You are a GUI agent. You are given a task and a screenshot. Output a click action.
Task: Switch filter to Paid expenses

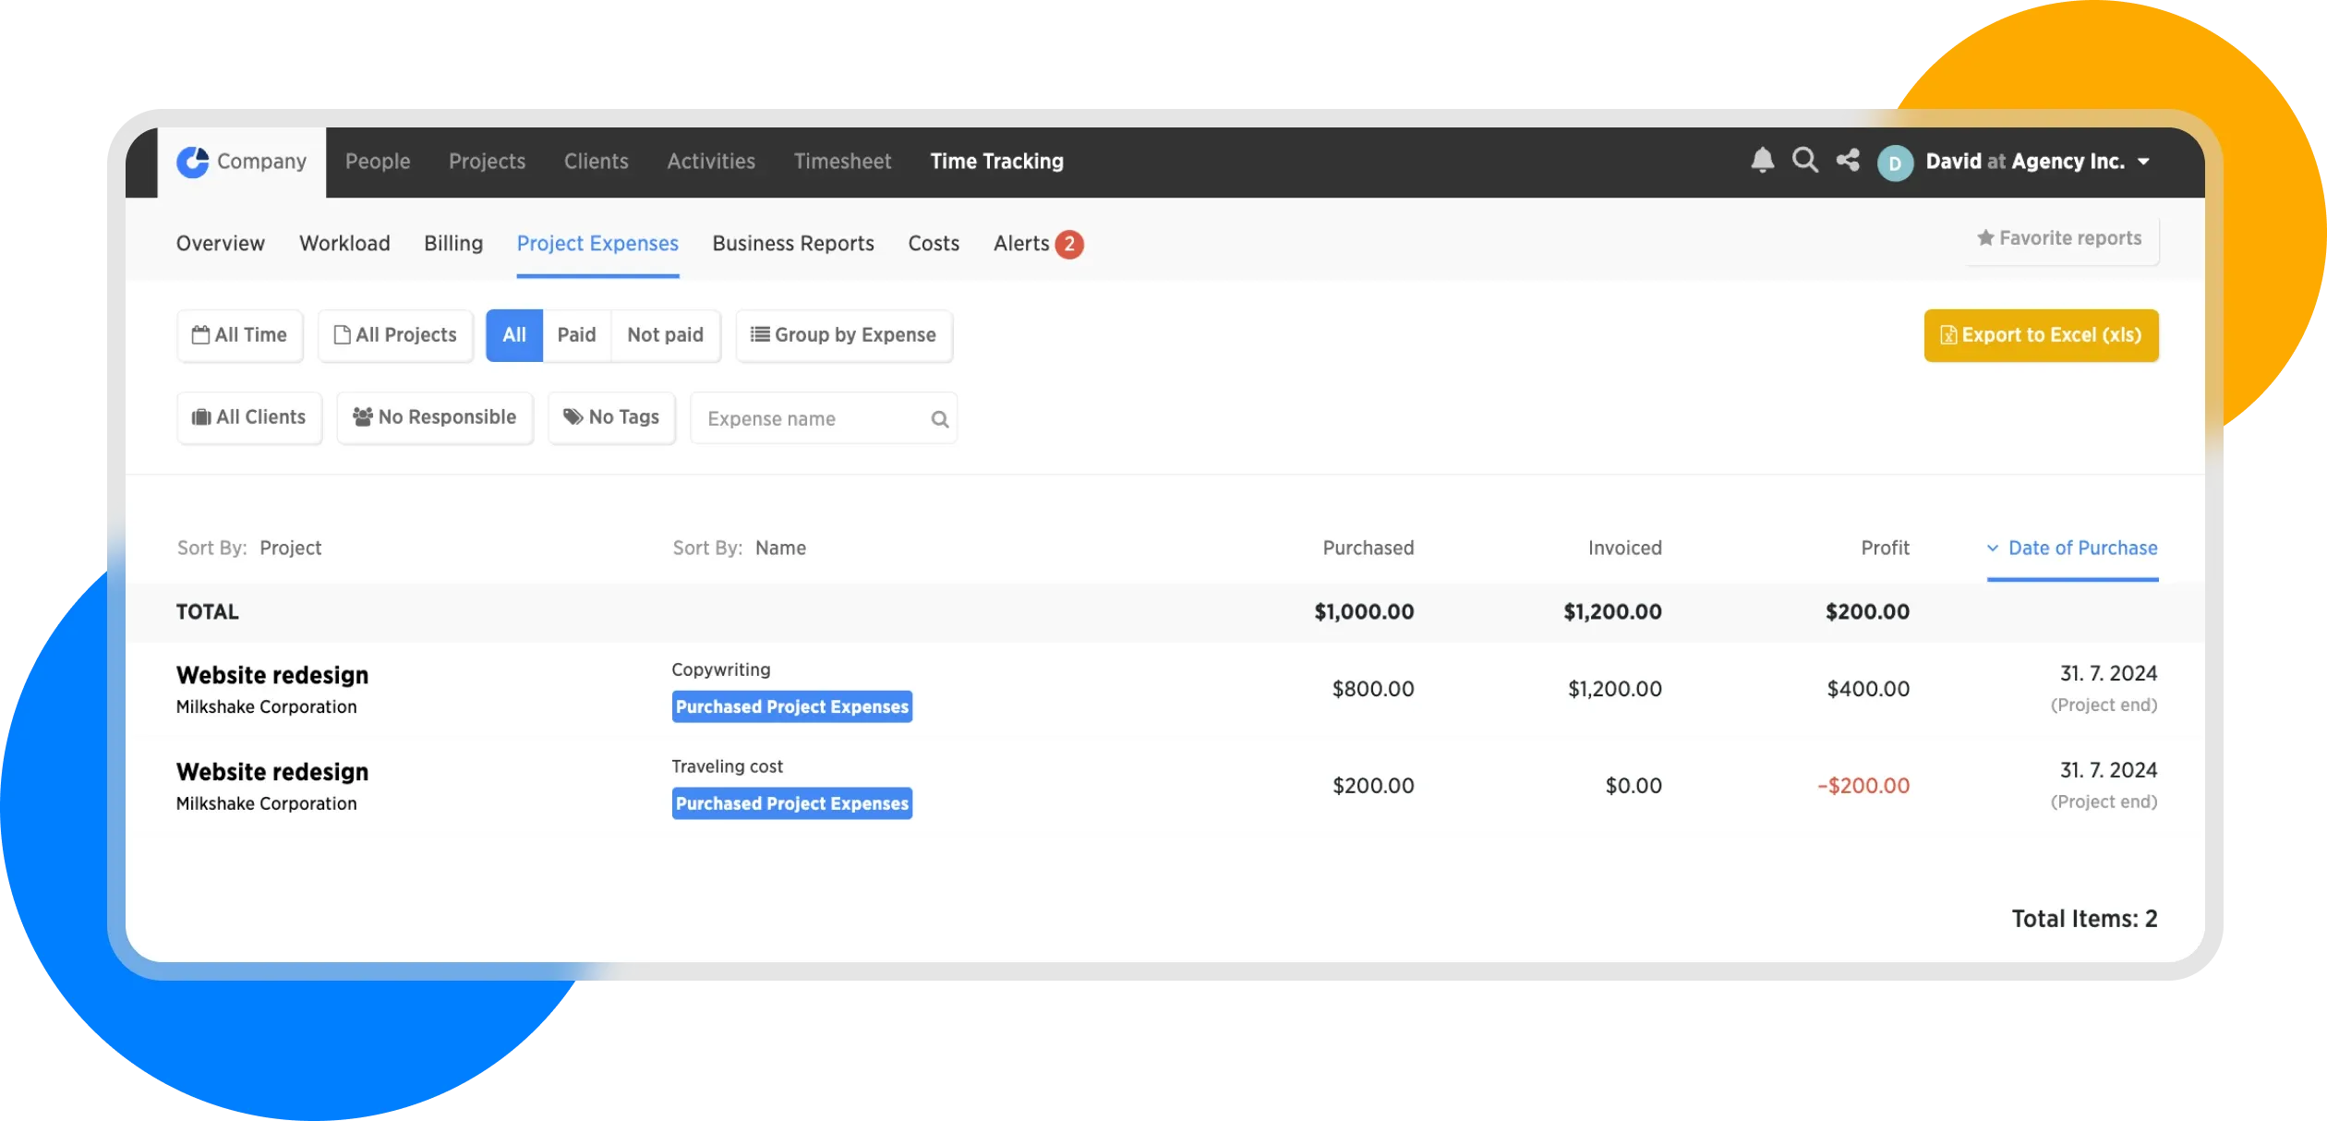click(576, 335)
